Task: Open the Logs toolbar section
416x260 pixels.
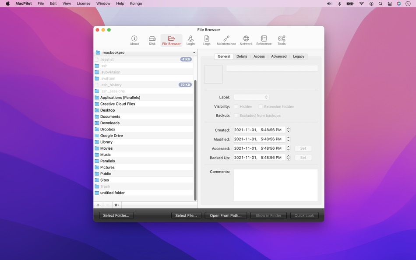Action: tap(207, 40)
